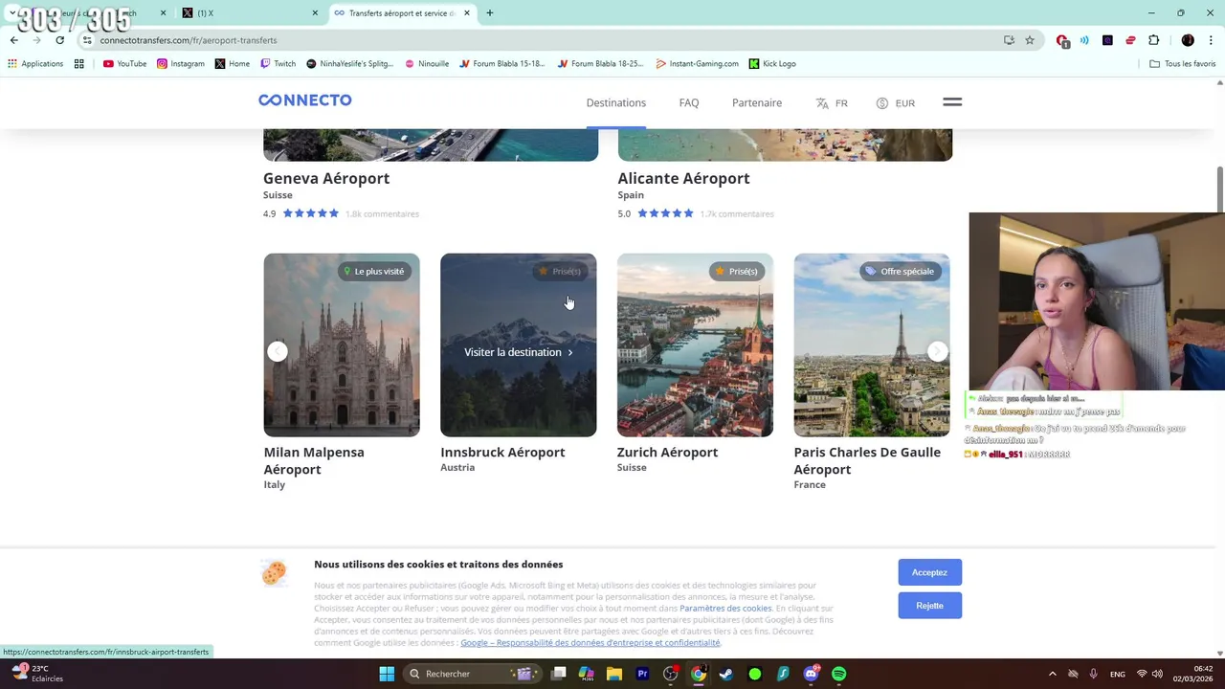Click the Alicante Aéroport title
This screenshot has height=689, width=1225.
(x=683, y=178)
